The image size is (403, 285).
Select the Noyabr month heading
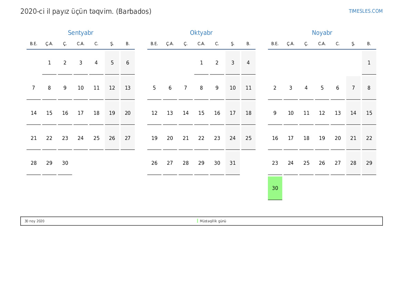click(322, 33)
